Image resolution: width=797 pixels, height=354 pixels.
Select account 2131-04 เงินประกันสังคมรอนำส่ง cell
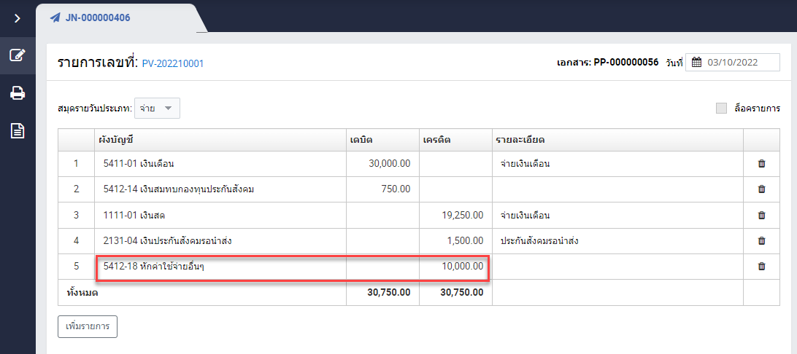[x=220, y=241]
